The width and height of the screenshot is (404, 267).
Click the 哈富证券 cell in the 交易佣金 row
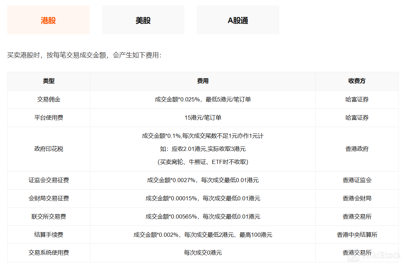[x=357, y=99]
